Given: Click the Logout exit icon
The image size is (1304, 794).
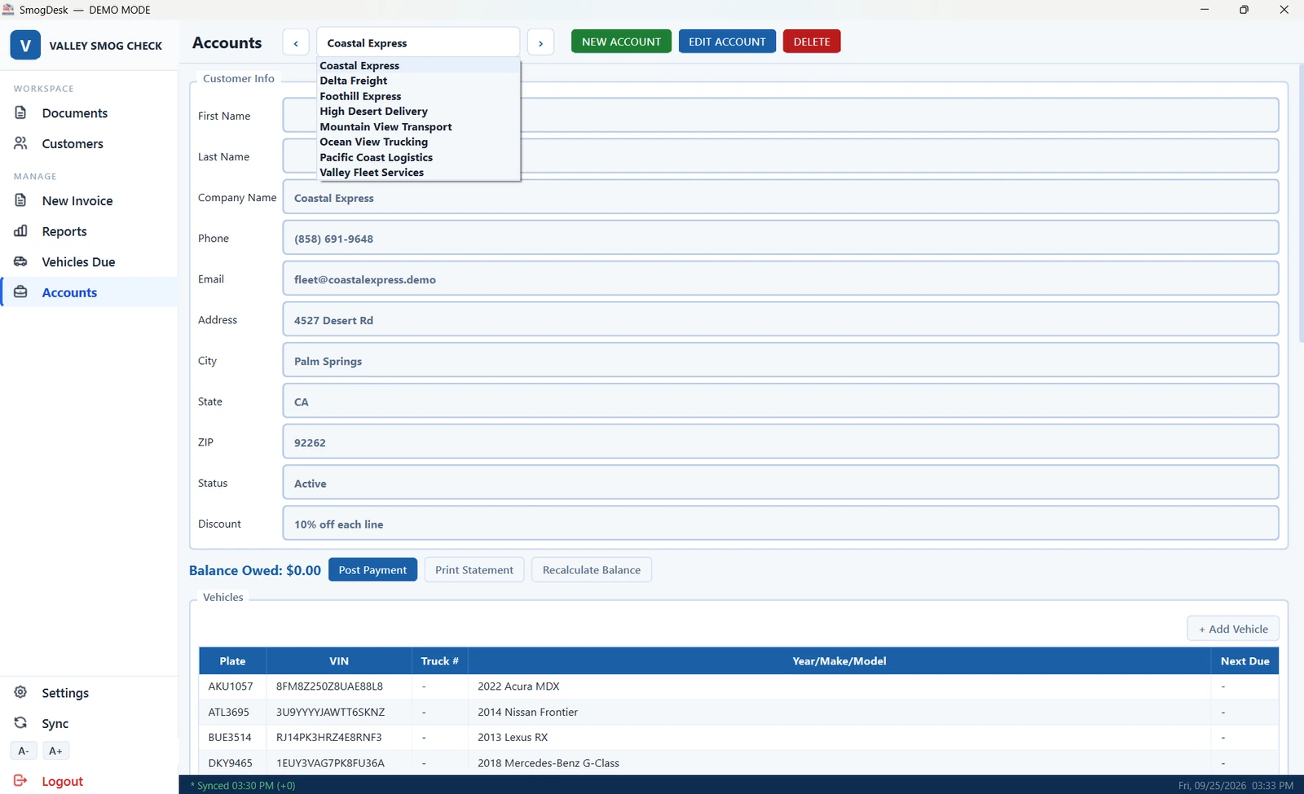Looking at the screenshot, I should pos(21,781).
